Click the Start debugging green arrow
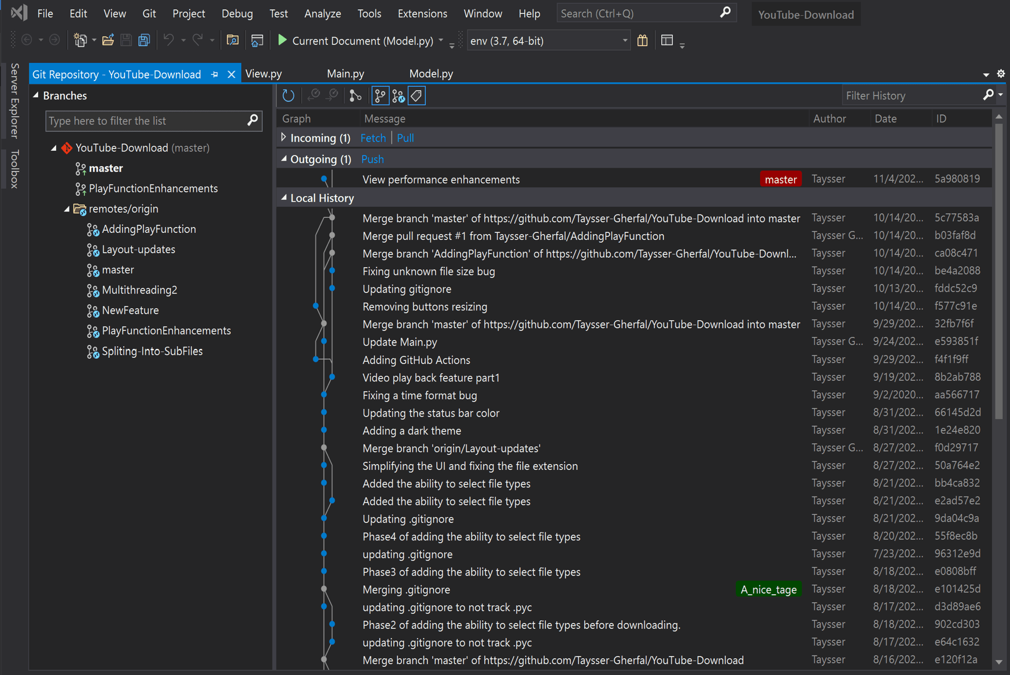Image resolution: width=1010 pixels, height=675 pixels. pyautogui.click(x=282, y=40)
